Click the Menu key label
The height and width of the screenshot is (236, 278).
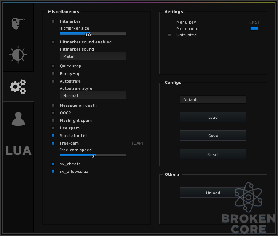click(x=186, y=22)
